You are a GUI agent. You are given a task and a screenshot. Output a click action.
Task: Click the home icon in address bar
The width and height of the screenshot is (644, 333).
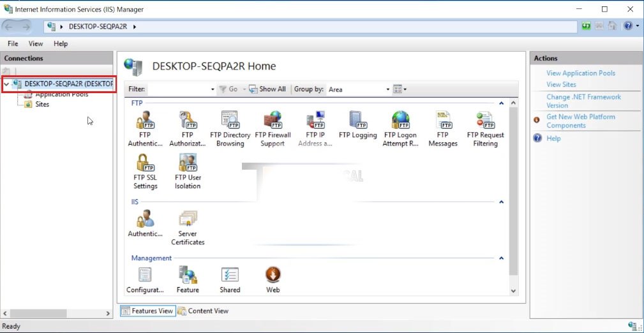coord(612,26)
